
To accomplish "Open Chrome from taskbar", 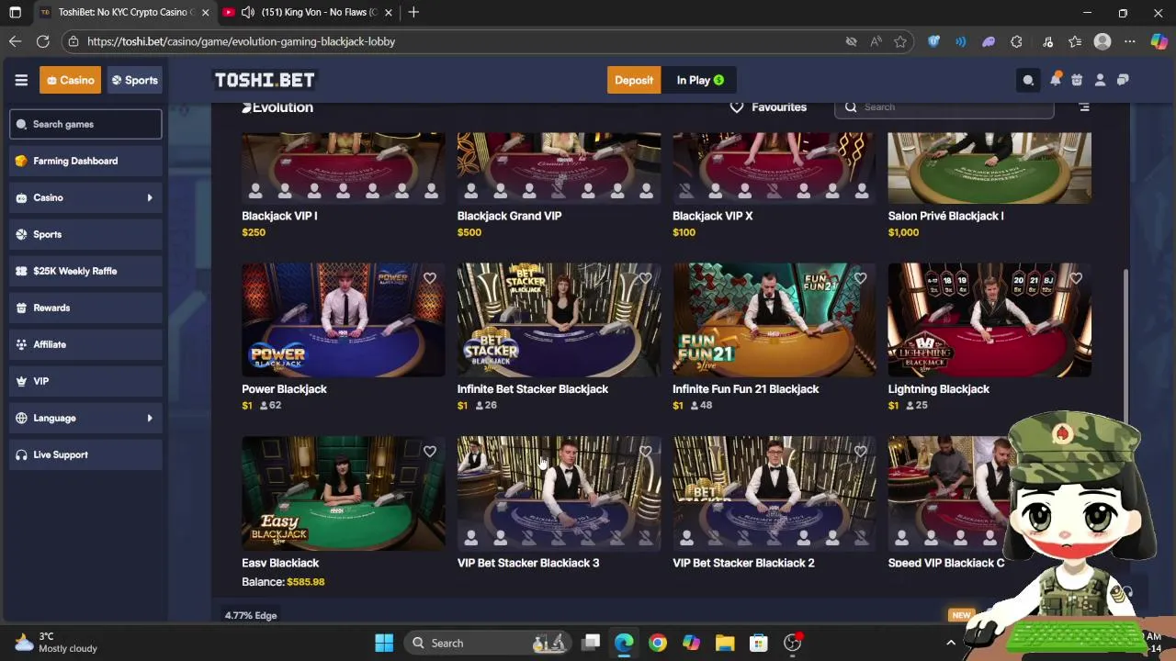I will pyautogui.click(x=658, y=643).
